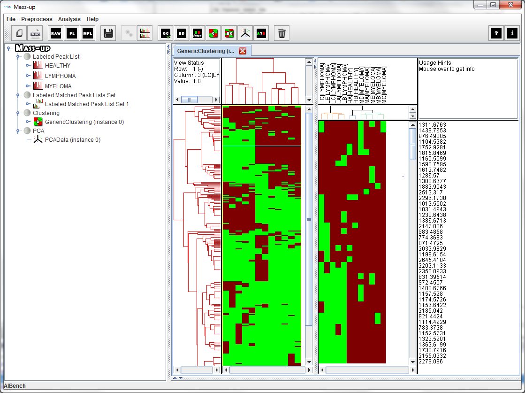Open the trash delete toolbar icon
Image resolution: width=525 pixels, height=393 pixels.
click(x=281, y=33)
